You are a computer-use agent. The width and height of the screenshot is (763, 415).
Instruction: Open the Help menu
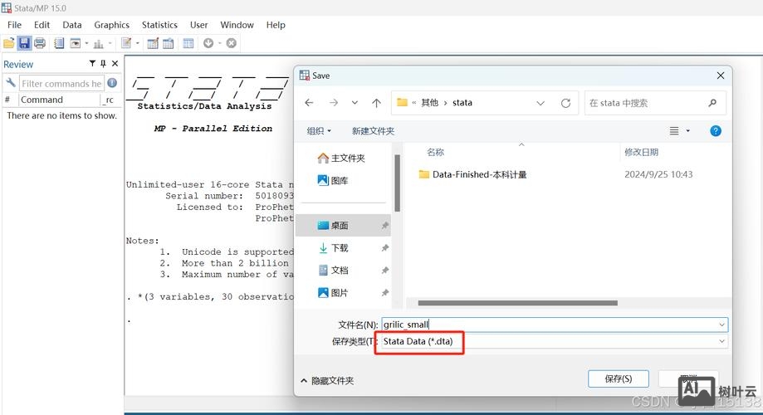pos(276,25)
